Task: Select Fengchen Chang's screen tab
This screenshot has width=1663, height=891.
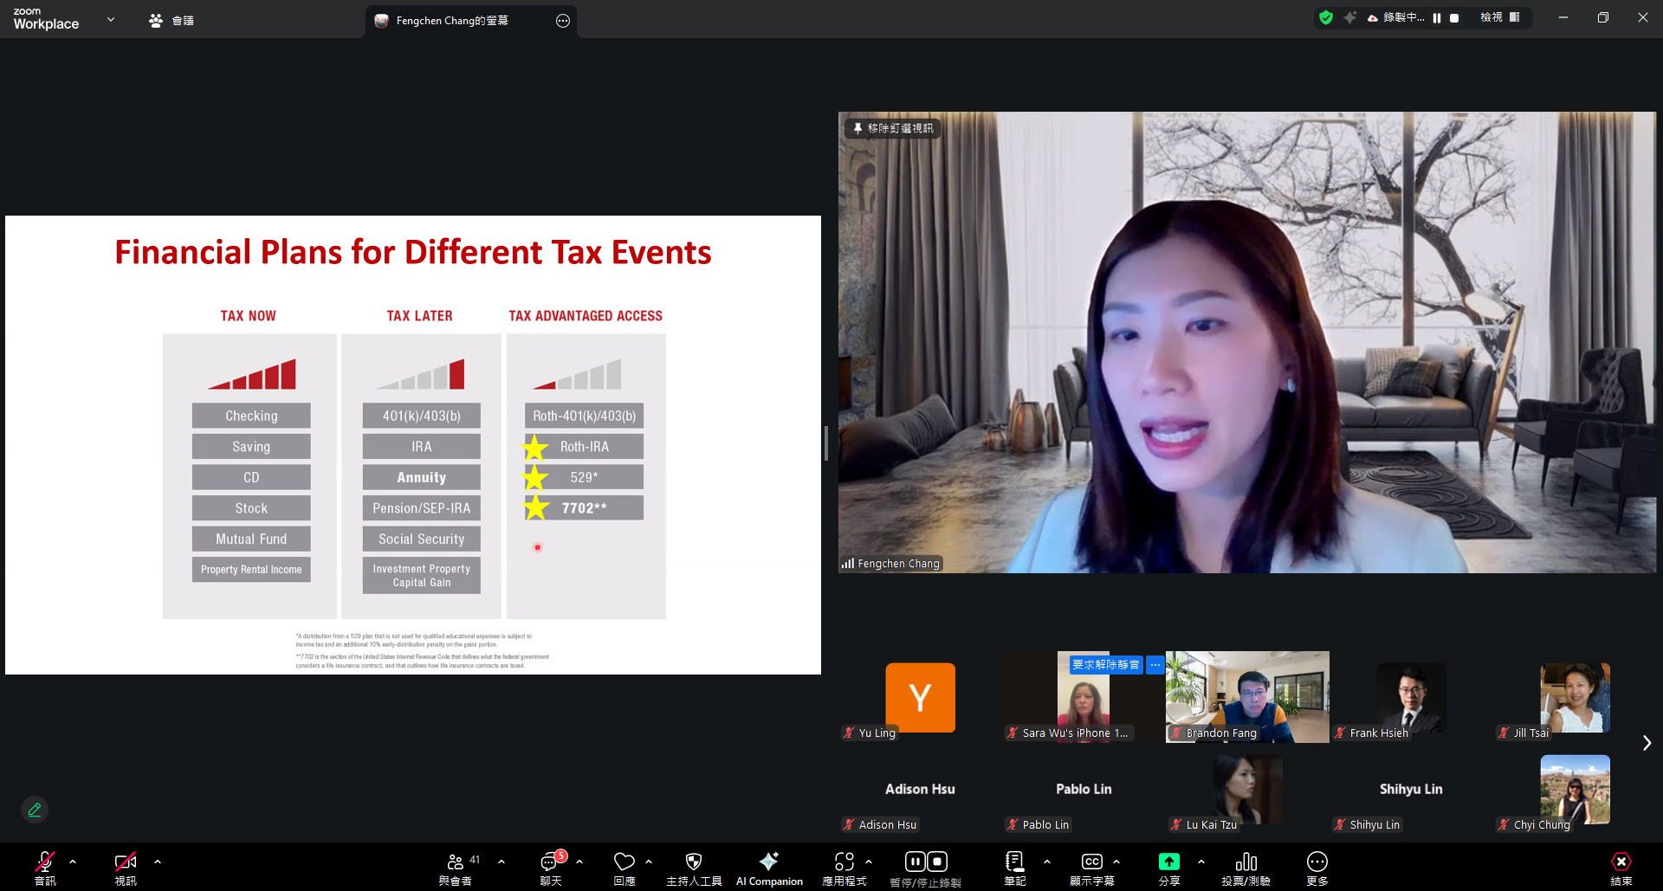Action: click(x=451, y=21)
